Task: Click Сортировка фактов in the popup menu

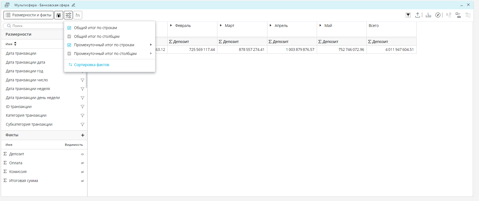Action: point(91,65)
